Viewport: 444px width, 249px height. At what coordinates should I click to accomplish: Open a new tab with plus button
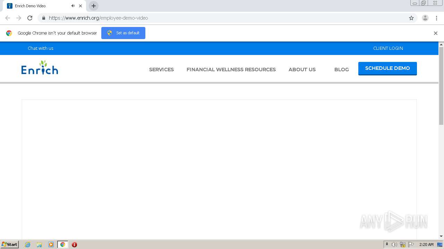94,6
